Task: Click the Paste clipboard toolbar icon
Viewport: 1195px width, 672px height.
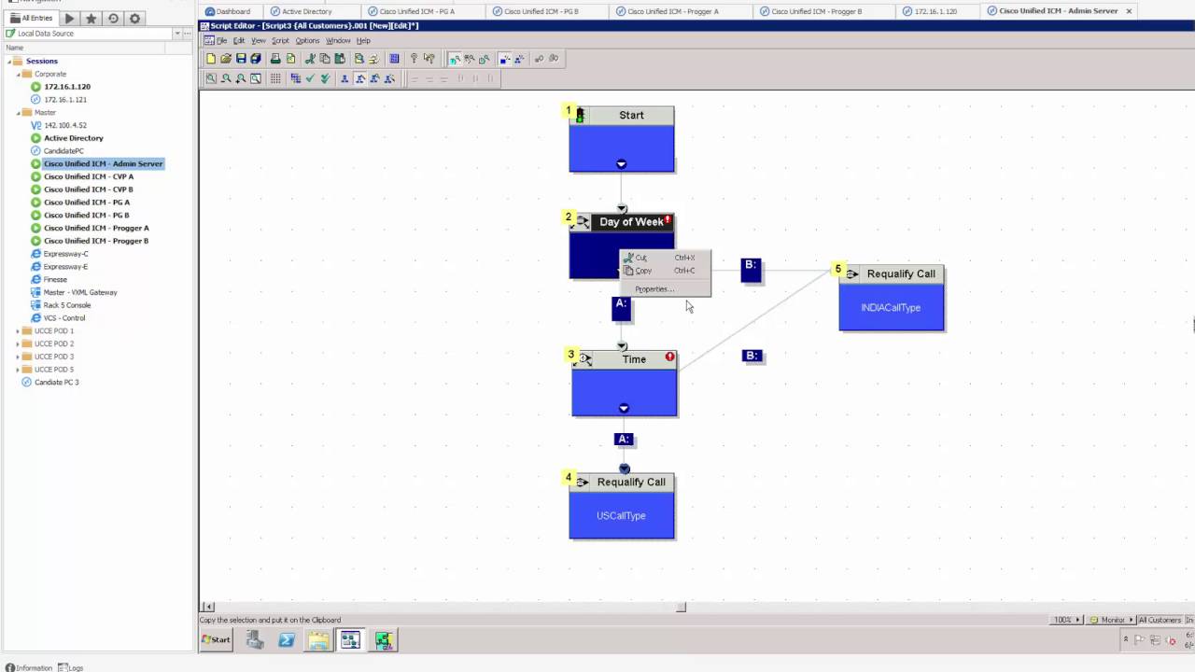Action: click(340, 59)
